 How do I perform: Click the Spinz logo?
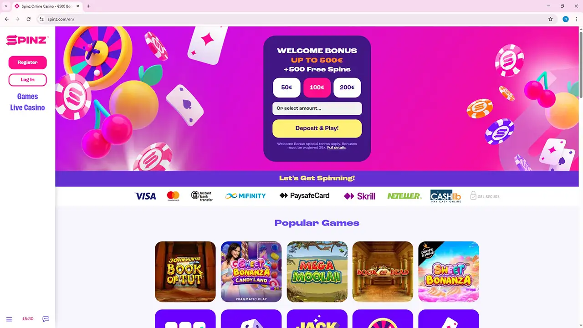point(27,41)
